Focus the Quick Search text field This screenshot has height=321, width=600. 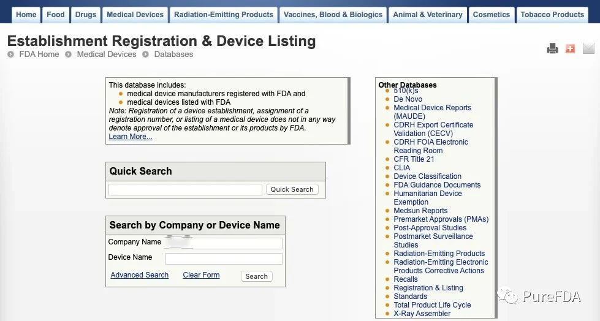(185, 189)
